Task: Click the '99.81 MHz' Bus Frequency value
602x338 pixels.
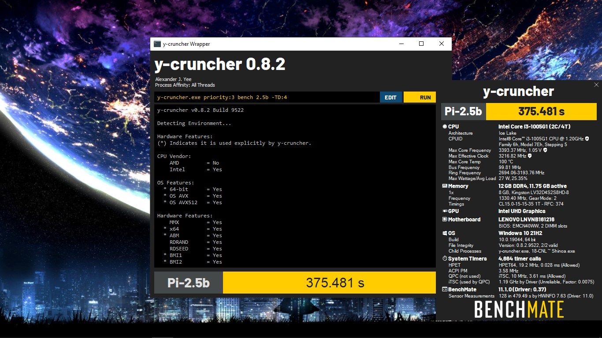Action: coord(510,167)
